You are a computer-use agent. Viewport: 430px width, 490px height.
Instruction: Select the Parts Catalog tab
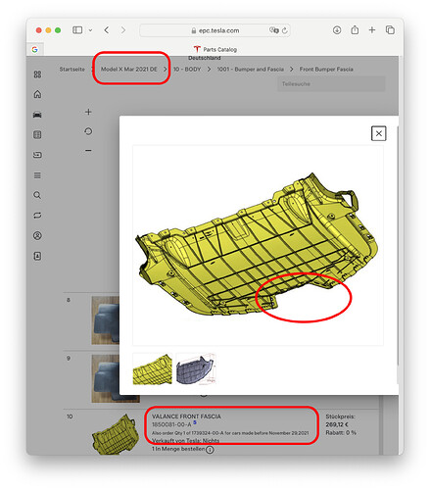pos(215,49)
